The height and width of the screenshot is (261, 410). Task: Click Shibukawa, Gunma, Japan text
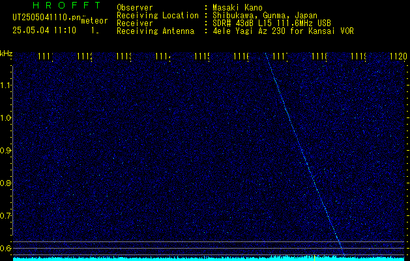[265, 16]
